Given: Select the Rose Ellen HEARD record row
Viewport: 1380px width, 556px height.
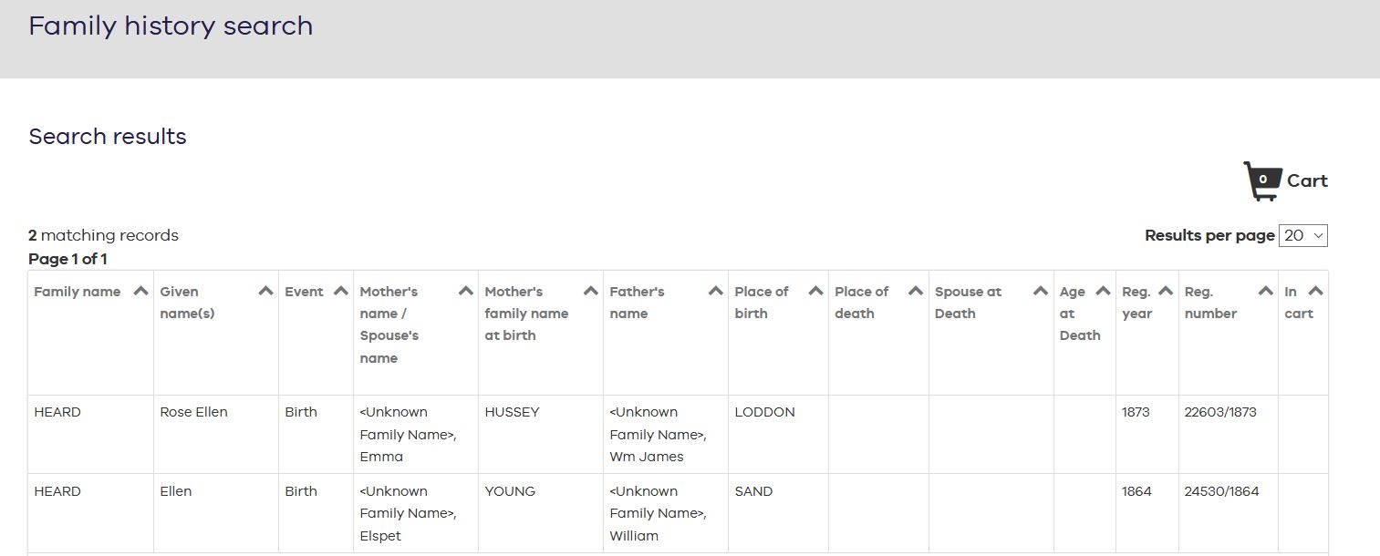Looking at the screenshot, I should point(678,434).
